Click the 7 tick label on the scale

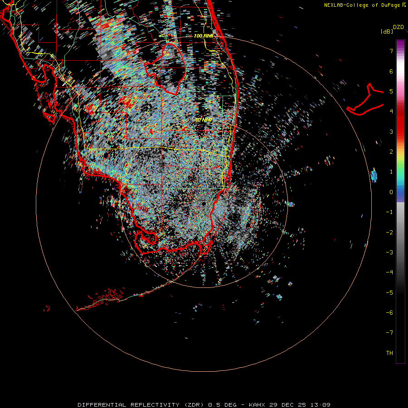tap(391, 51)
